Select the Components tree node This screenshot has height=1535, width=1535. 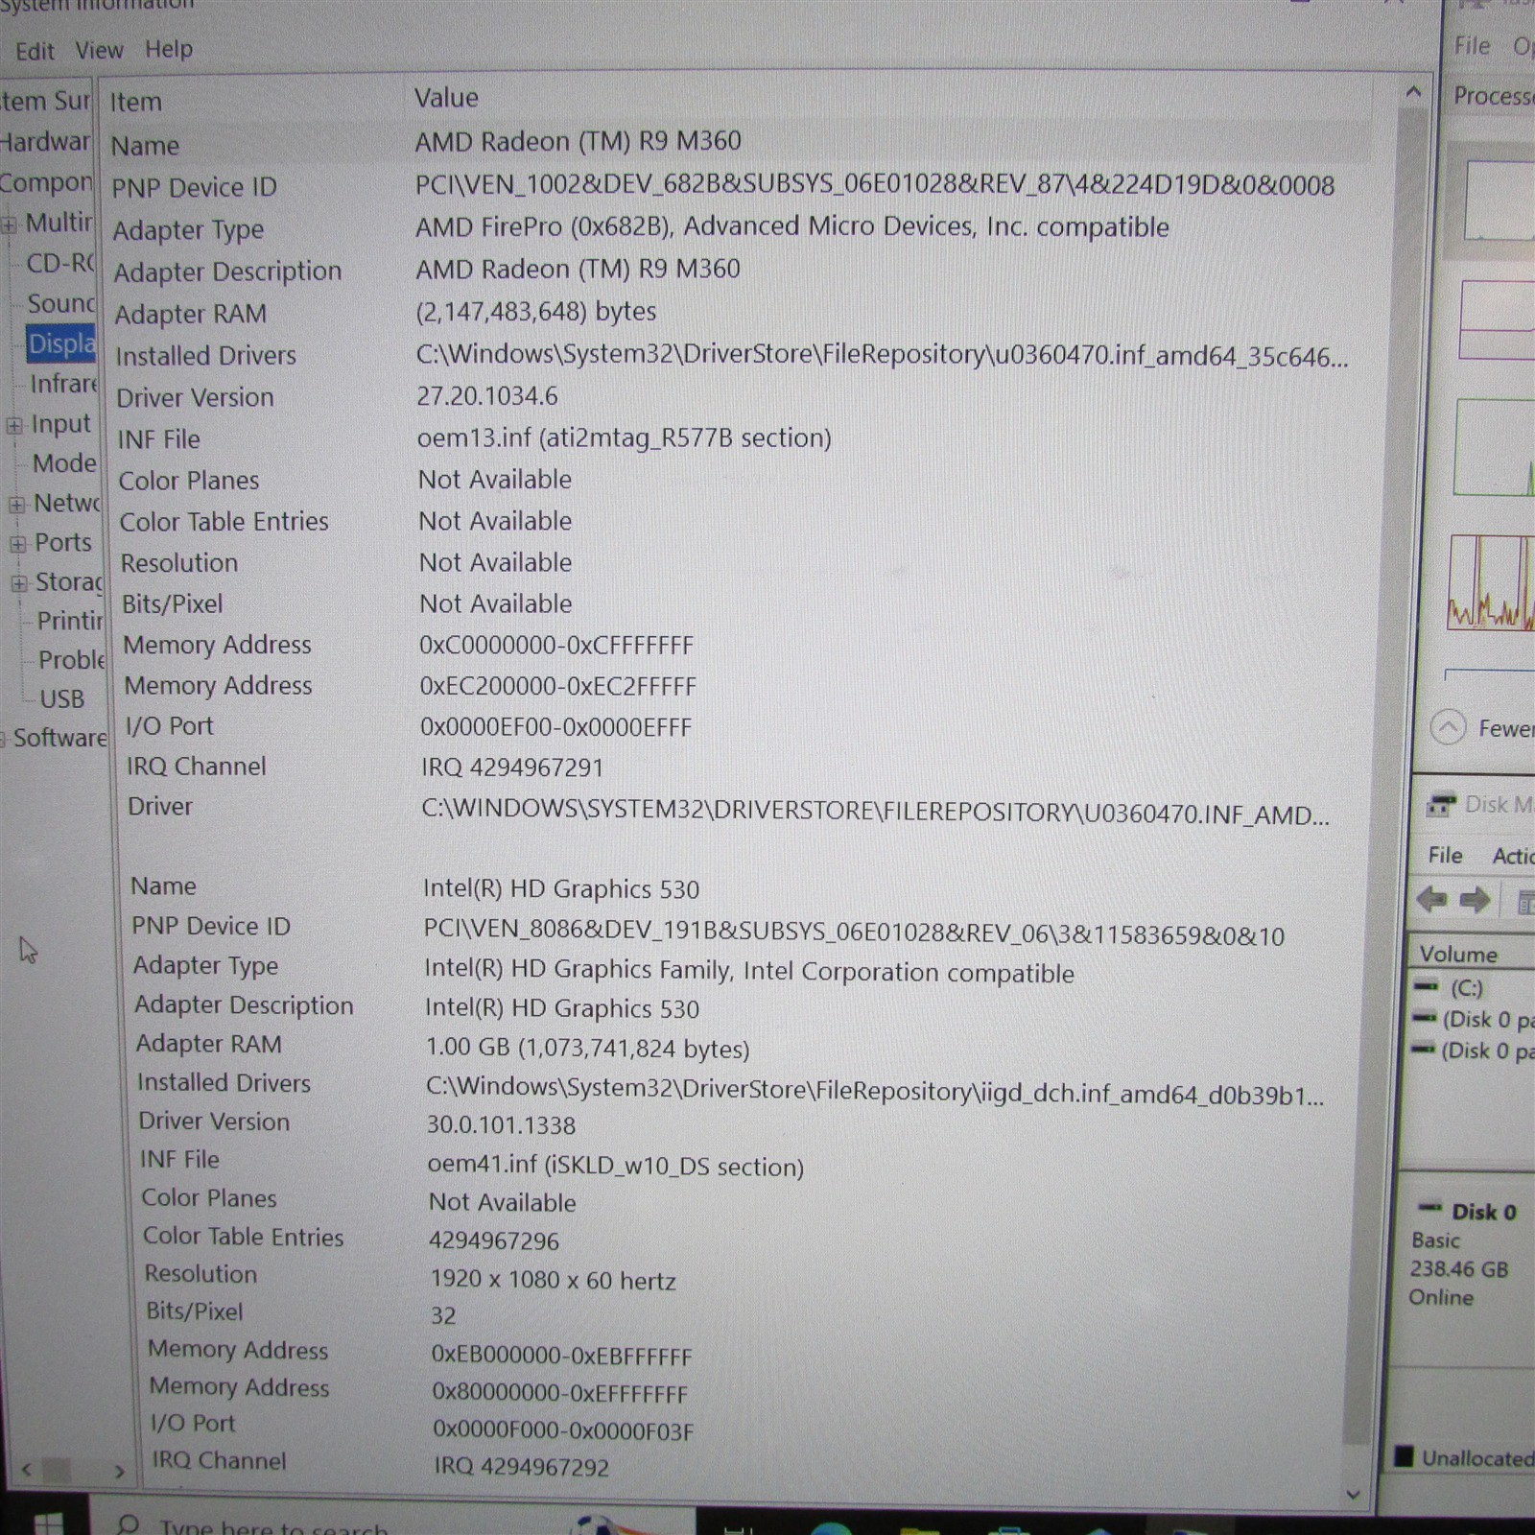coord(46,182)
